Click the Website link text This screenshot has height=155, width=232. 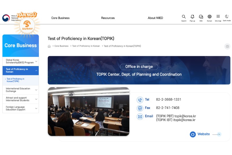pos(204,134)
